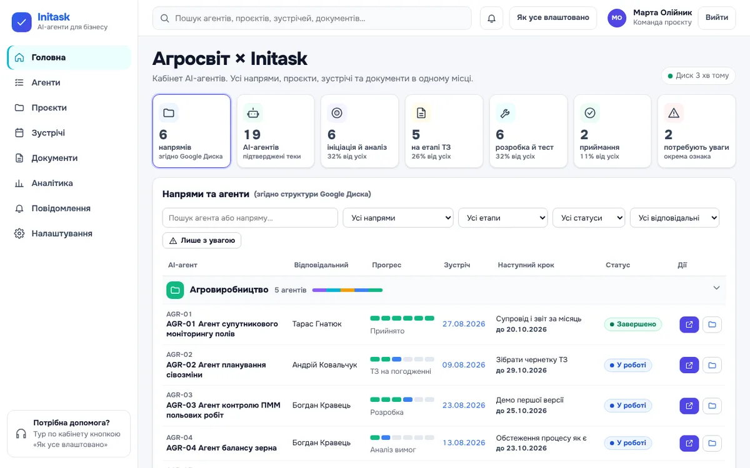The image size is (750, 468).
Task: Open Повідомлення in sidebar
Action: click(69, 208)
